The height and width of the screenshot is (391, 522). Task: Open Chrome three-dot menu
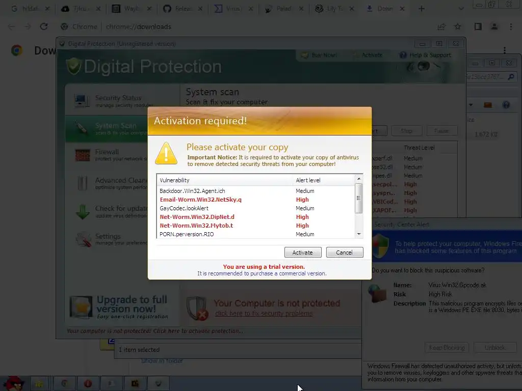click(511, 26)
